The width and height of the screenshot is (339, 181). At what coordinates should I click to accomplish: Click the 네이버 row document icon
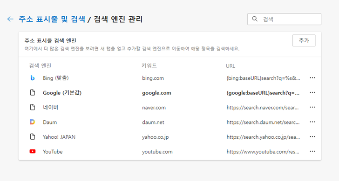pos(33,107)
